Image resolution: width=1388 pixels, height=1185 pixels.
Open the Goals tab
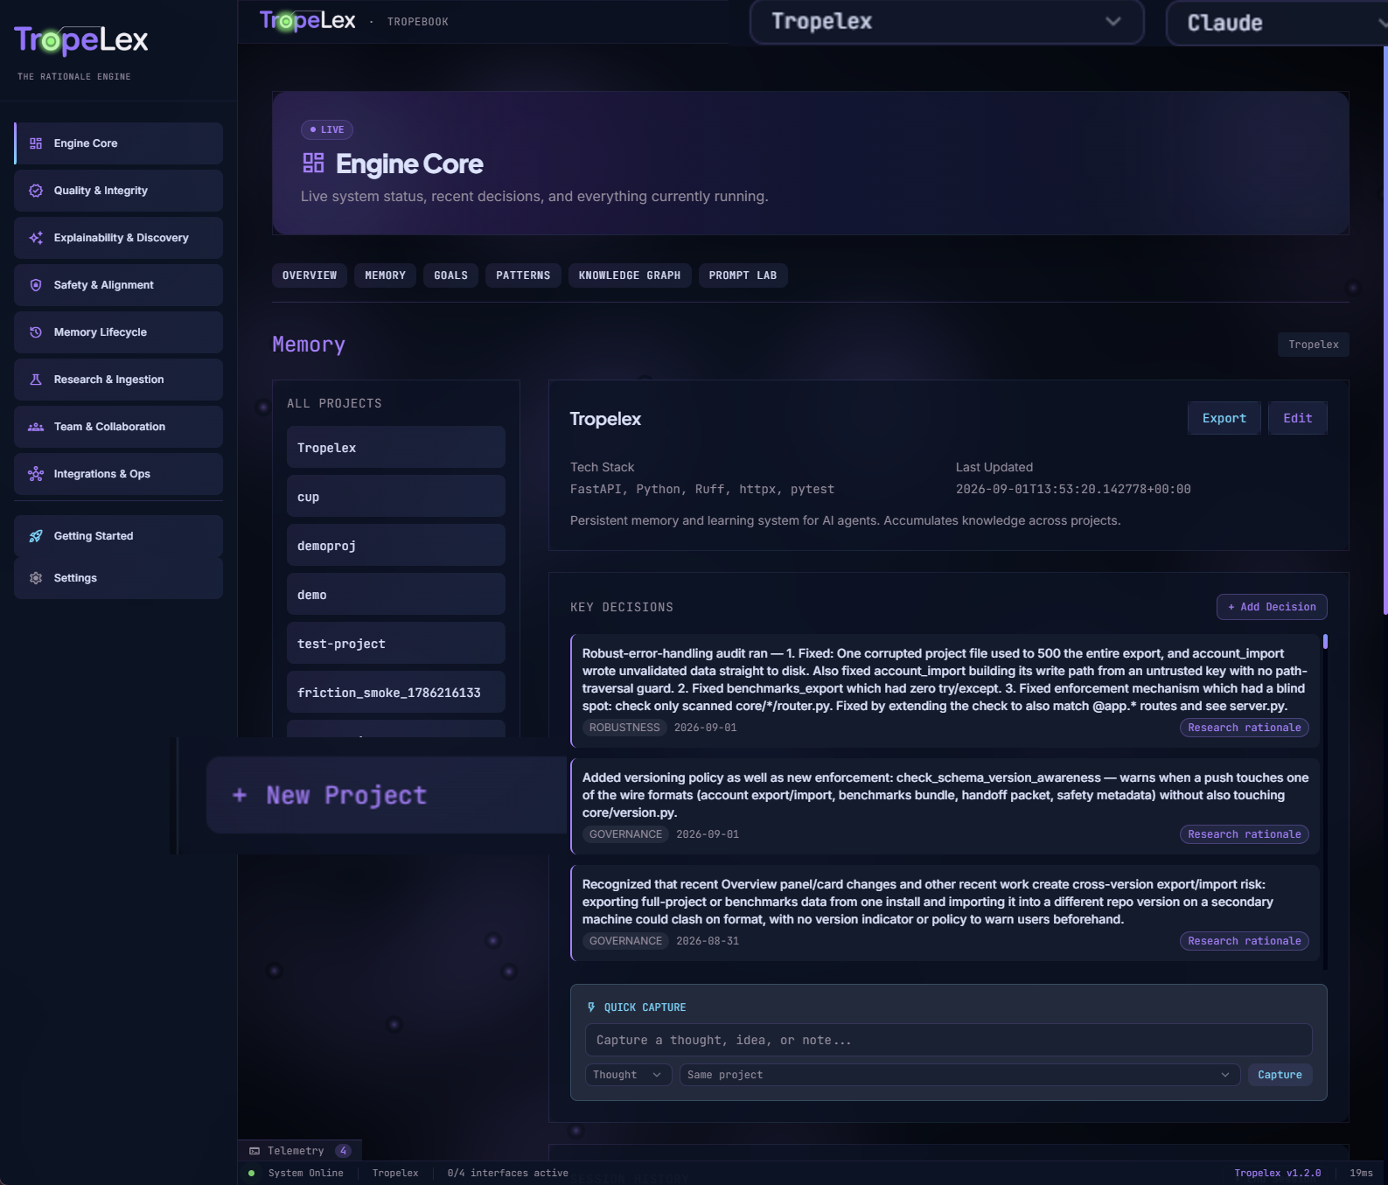click(451, 275)
